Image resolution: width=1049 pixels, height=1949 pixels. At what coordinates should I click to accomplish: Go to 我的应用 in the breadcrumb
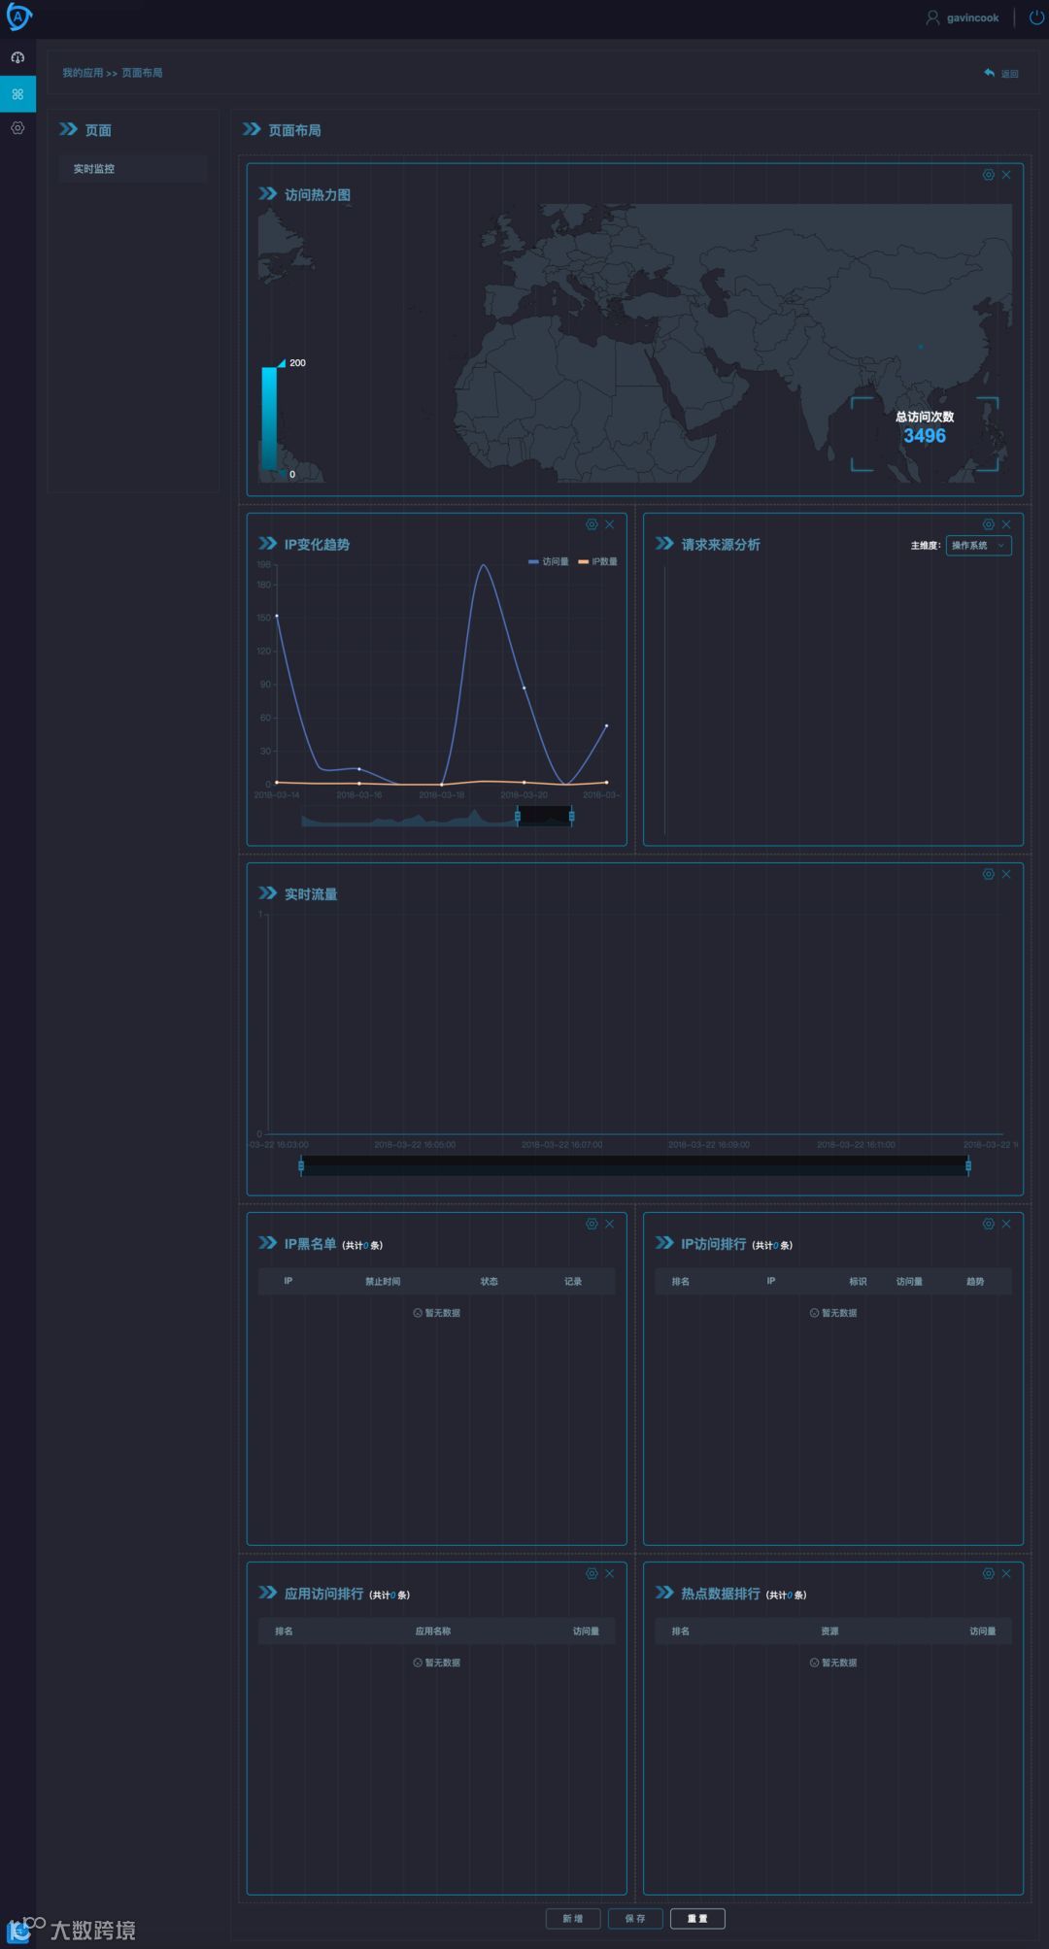(x=83, y=73)
